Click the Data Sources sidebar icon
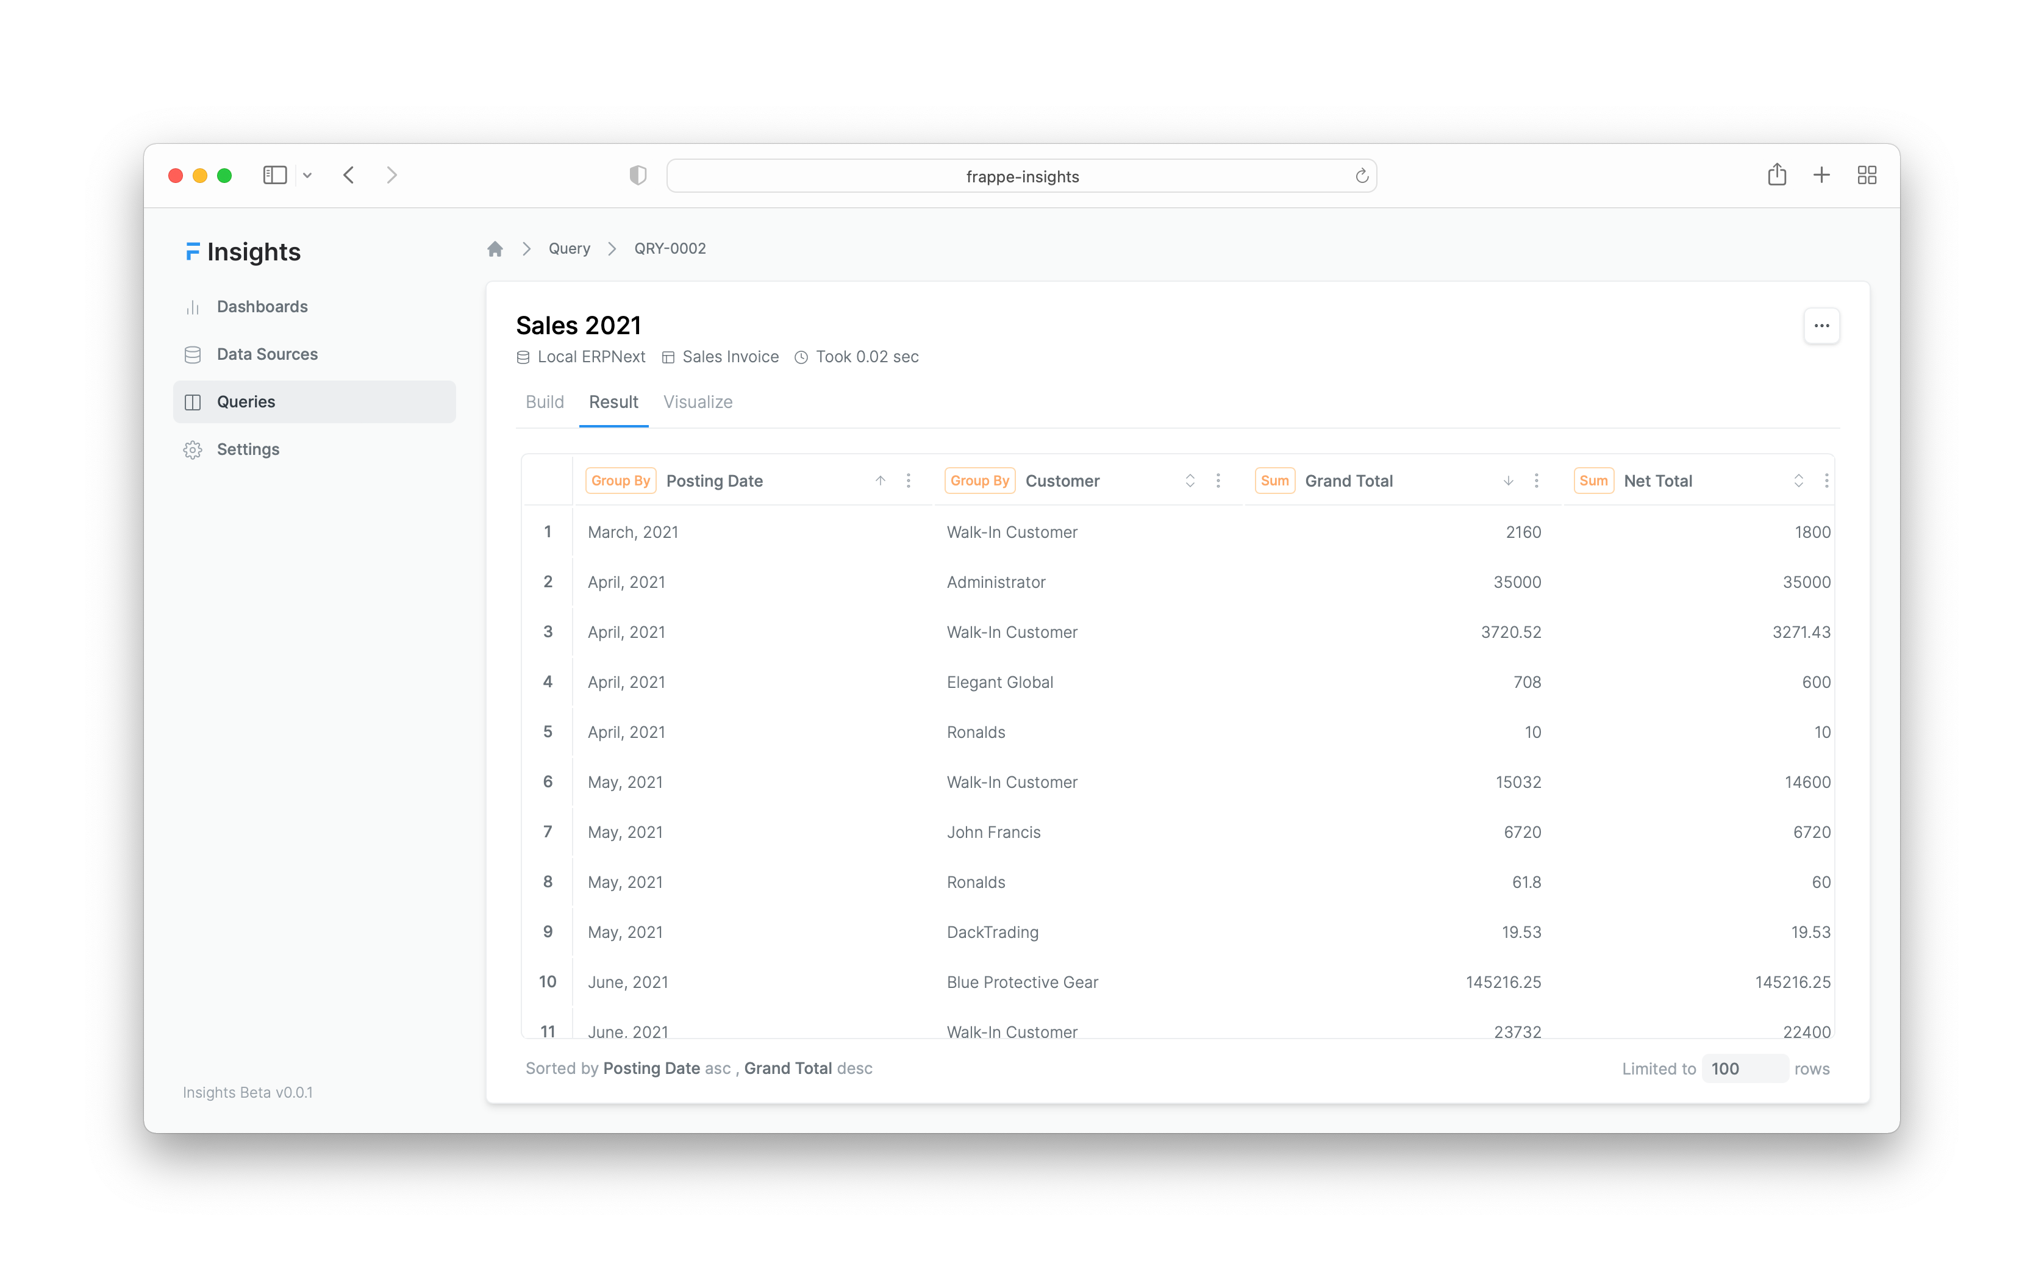This screenshot has width=2044, height=1277. (193, 353)
